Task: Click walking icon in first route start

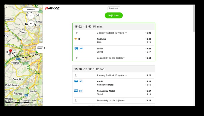Action: point(77,33)
